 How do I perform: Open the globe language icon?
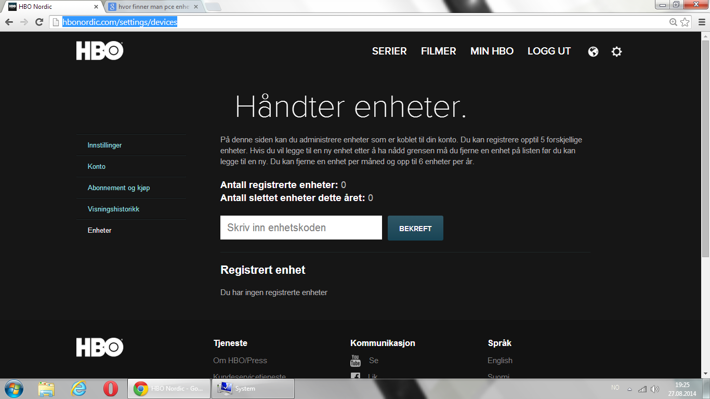pos(593,51)
